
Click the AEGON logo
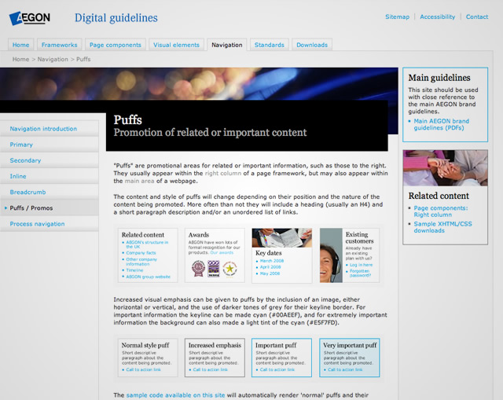coord(30,18)
